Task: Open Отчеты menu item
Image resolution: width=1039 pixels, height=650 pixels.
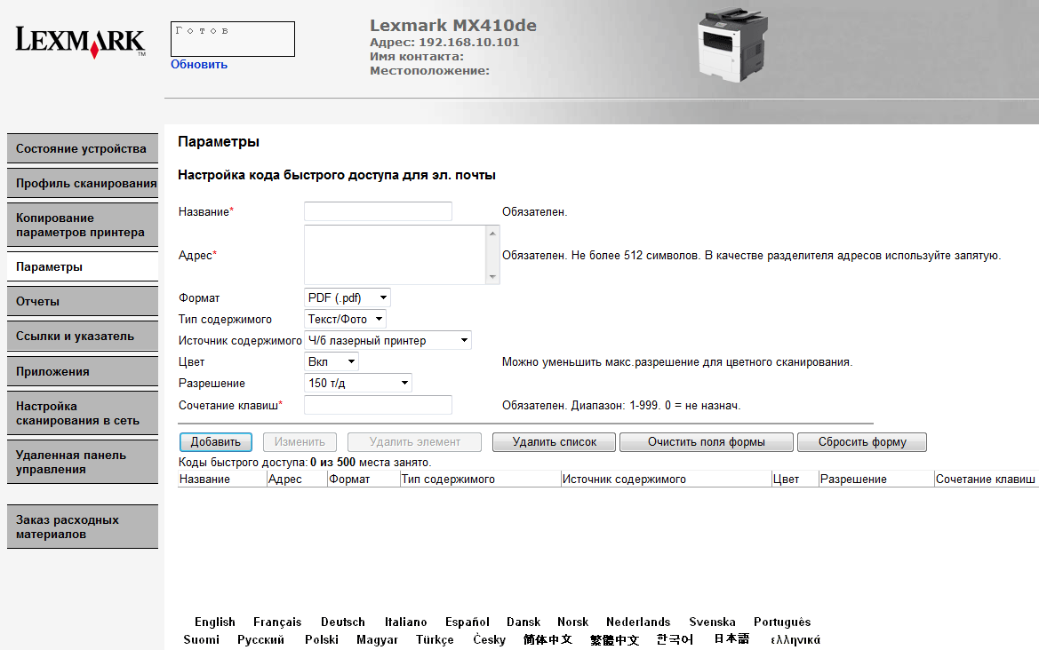Action: point(82,301)
